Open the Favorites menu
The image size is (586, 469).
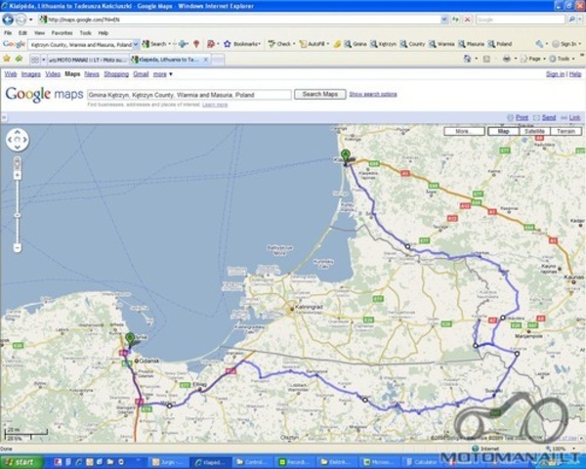pos(63,33)
